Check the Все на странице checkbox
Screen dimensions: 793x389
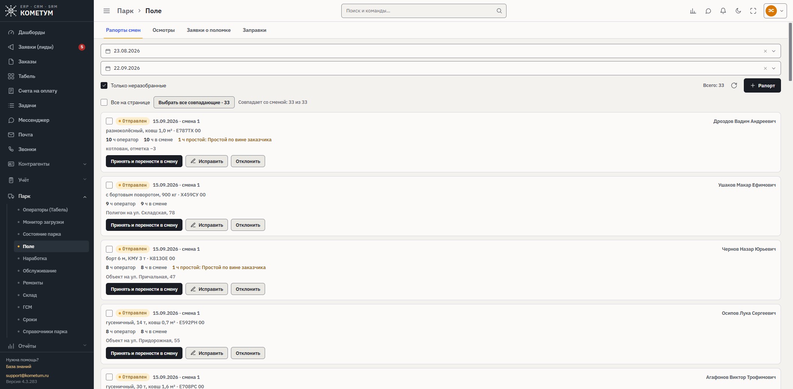pyautogui.click(x=104, y=102)
